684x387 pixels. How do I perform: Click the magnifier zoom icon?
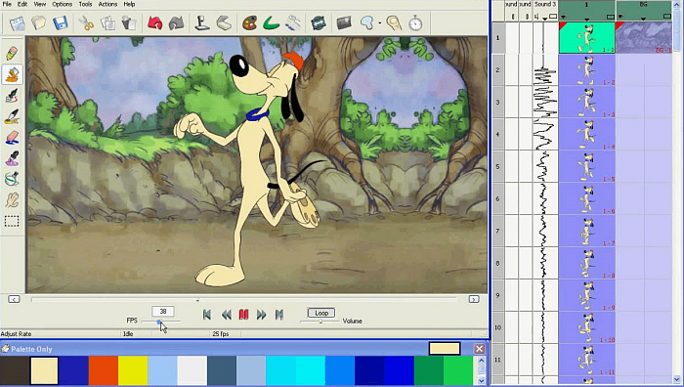(x=394, y=23)
